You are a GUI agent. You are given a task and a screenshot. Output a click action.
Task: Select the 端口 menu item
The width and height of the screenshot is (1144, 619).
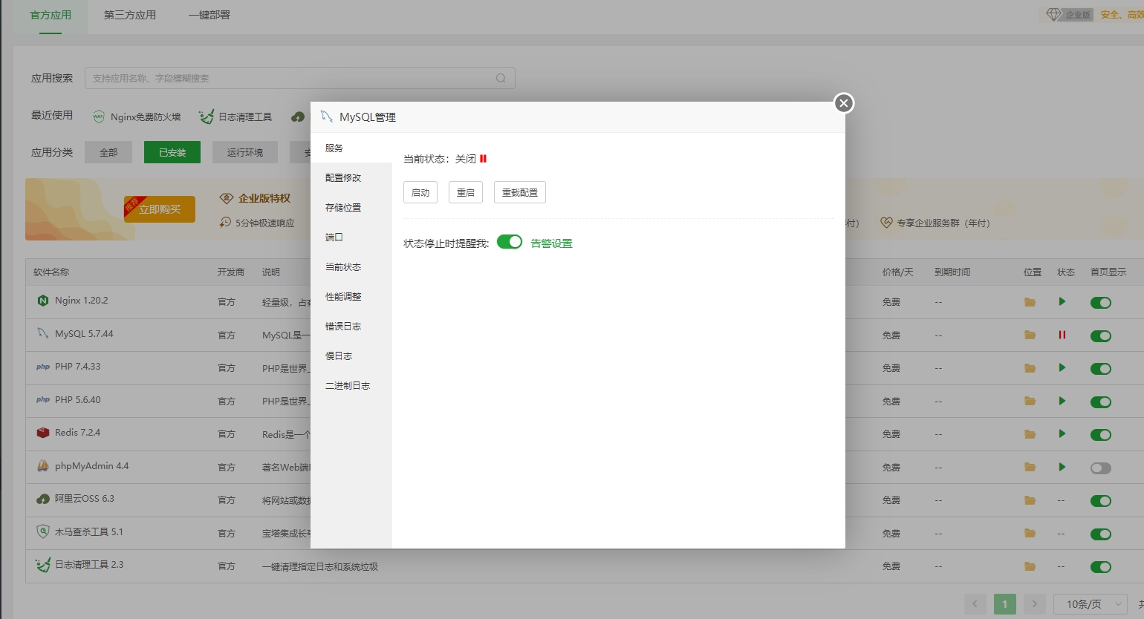click(351, 238)
